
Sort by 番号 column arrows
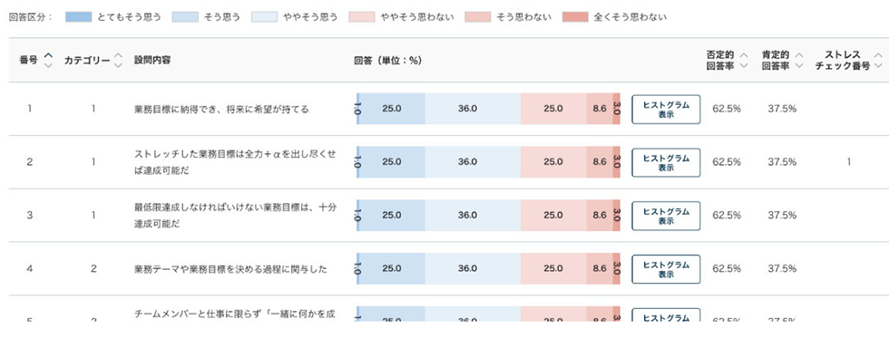pos(48,60)
